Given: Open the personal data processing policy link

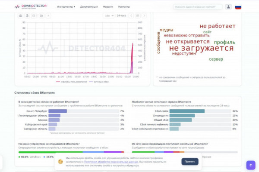Looking at the screenshot, I should pos(111,162).
